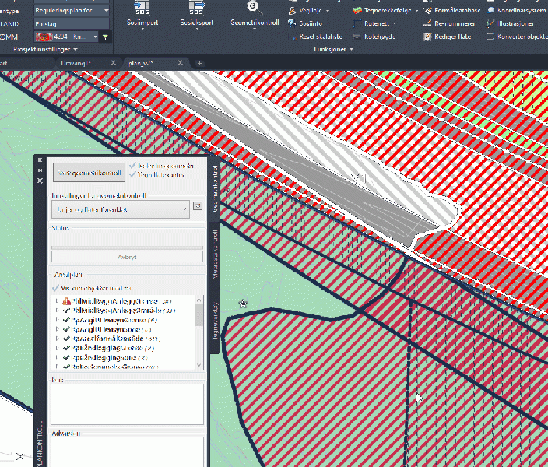
Task: Click the Koordinatsystem icon
Action: (x=491, y=11)
